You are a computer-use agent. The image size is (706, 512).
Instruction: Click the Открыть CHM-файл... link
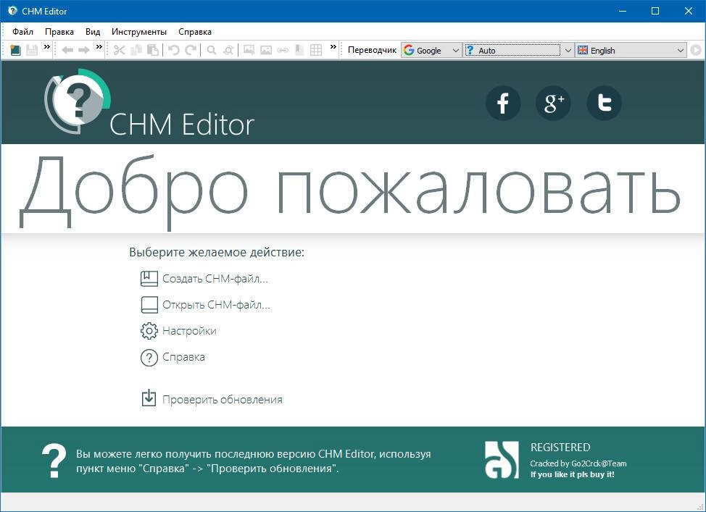[x=216, y=305]
